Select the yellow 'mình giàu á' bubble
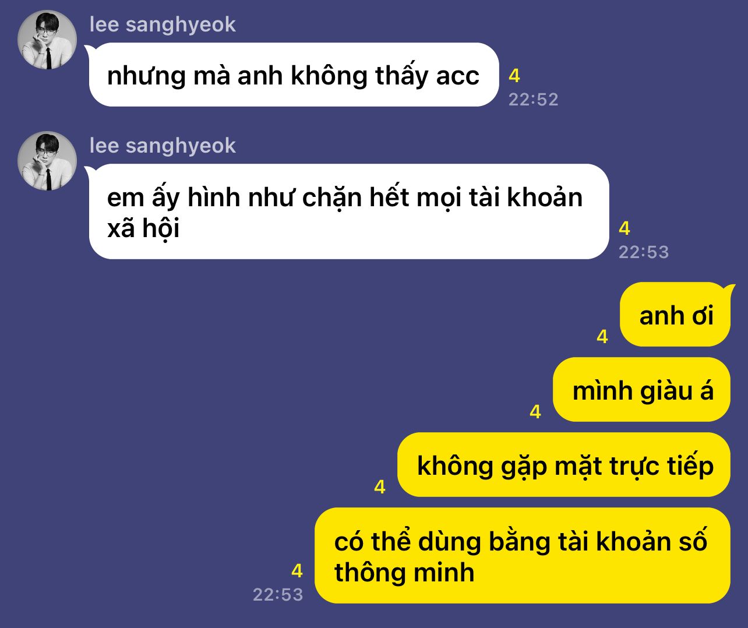 641,390
